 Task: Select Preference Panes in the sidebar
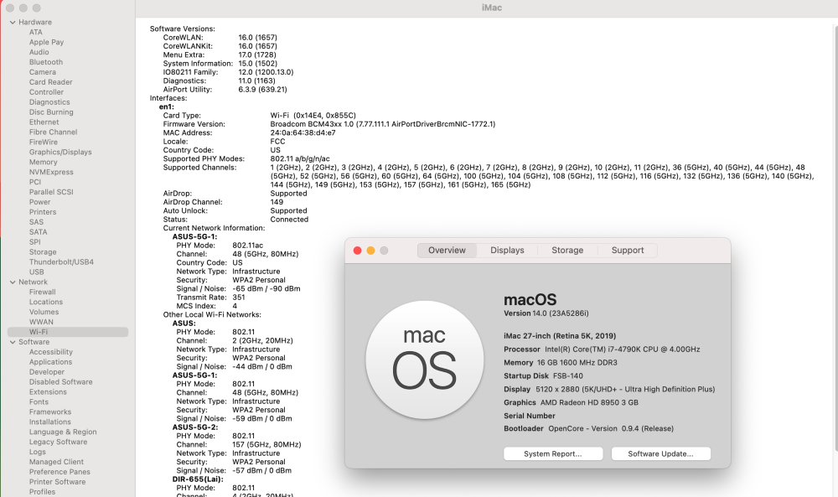tap(59, 472)
